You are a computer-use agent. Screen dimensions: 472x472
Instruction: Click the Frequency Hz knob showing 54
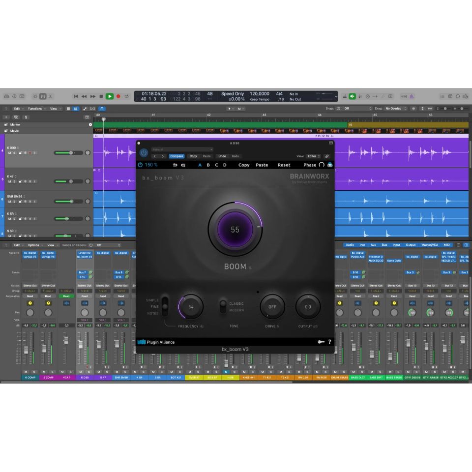click(x=191, y=307)
